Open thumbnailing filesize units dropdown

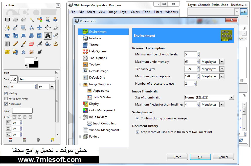[x=222, y=105]
